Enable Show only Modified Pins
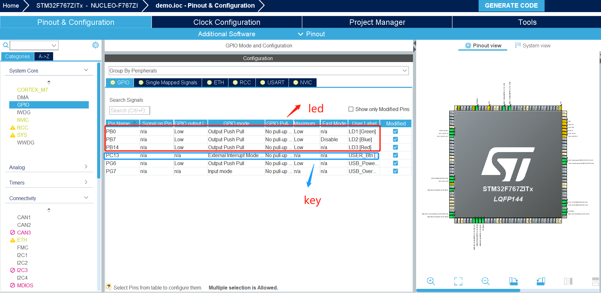 click(x=351, y=109)
